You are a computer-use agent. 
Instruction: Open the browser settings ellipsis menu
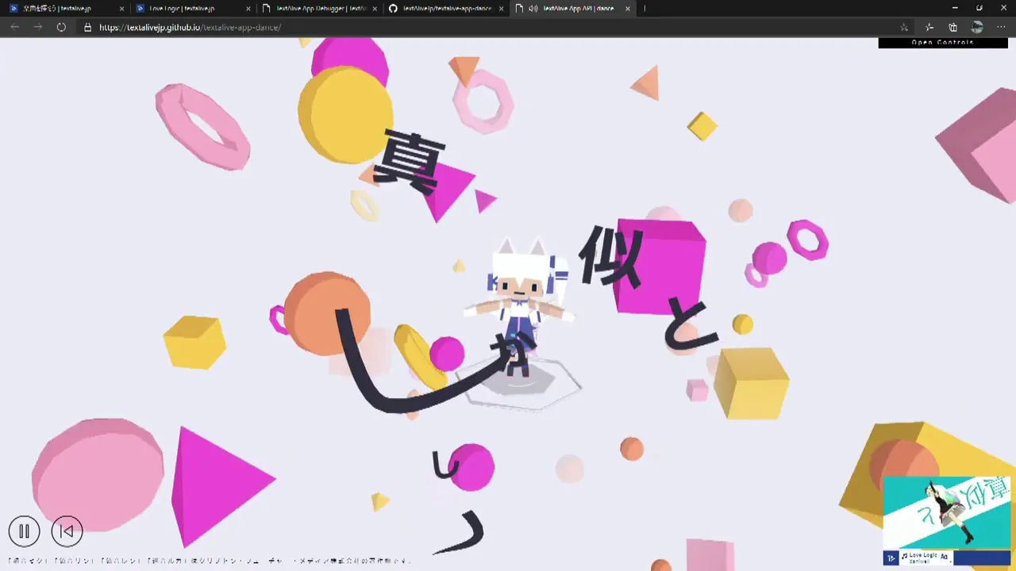(x=1001, y=27)
